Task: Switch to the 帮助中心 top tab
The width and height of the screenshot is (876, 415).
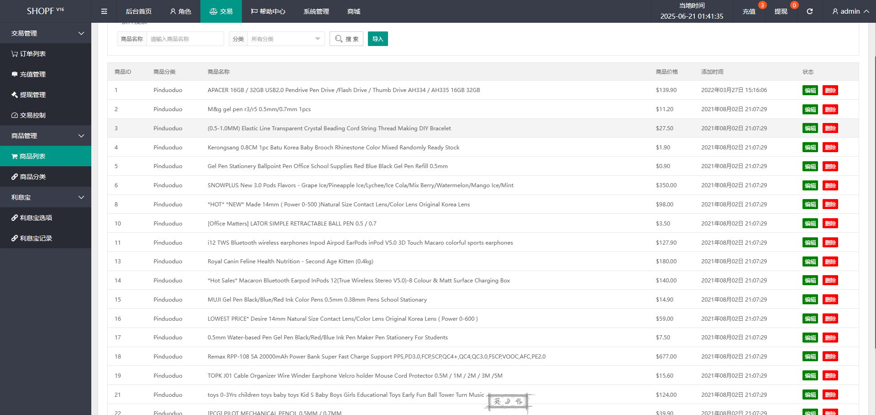Action: [x=268, y=11]
